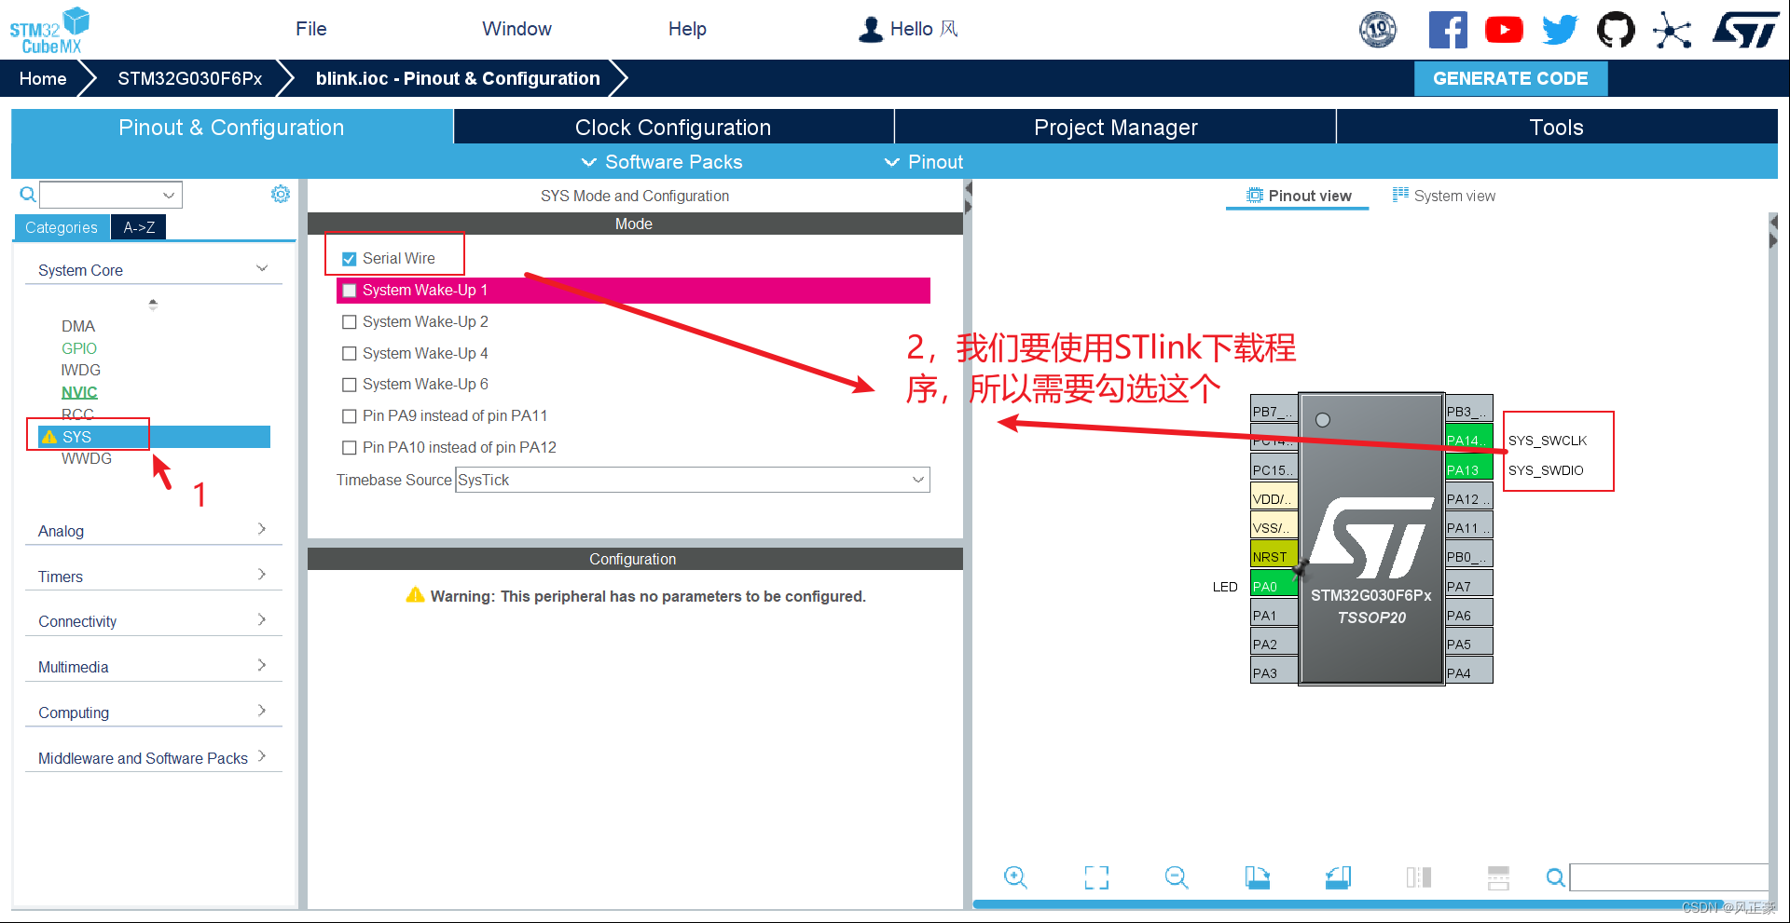Enable System Wake-Up 4 checkbox
The width and height of the screenshot is (1790, 923).
(x=350, y=354)
